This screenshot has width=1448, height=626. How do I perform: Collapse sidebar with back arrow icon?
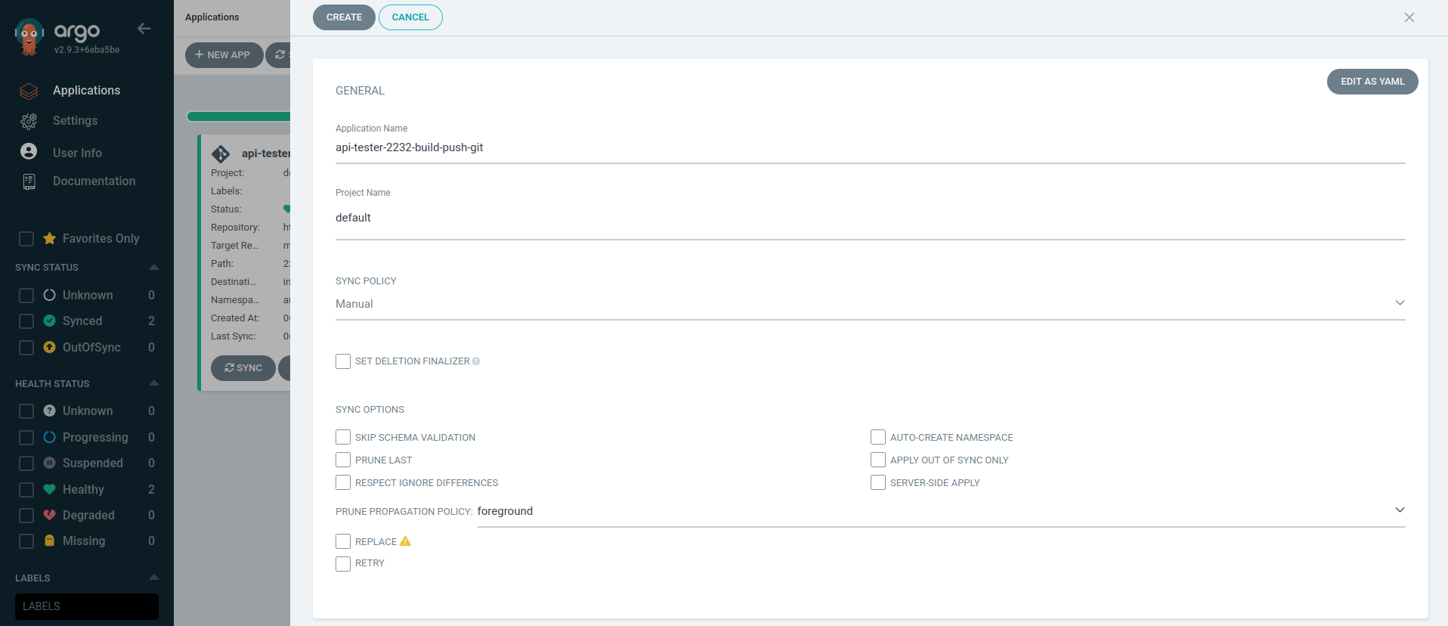pos(144,29)
